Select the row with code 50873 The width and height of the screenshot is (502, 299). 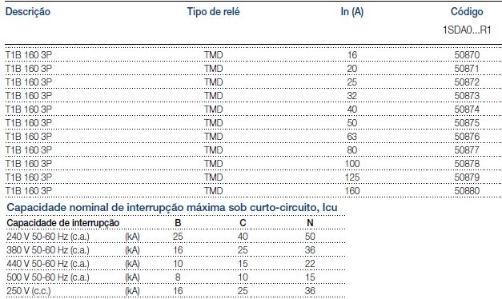pyautogui.click(x=254, y=96)
